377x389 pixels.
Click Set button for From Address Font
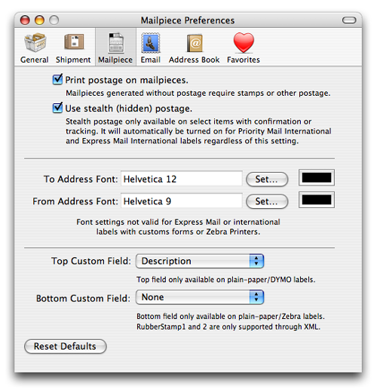point(267,201)
